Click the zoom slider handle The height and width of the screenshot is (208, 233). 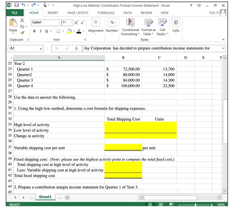[196, 205]
